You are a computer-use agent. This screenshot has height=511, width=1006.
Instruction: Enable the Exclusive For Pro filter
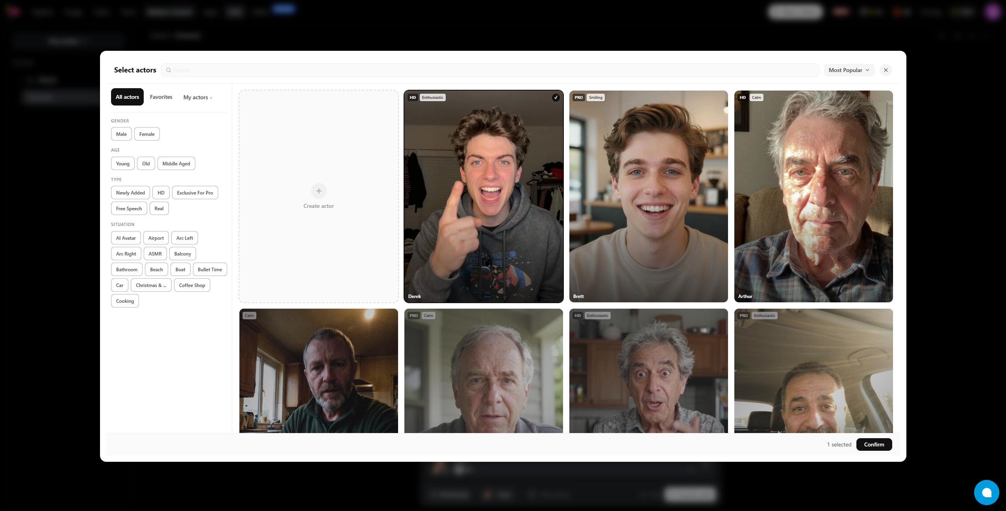[x=195, y=193]
